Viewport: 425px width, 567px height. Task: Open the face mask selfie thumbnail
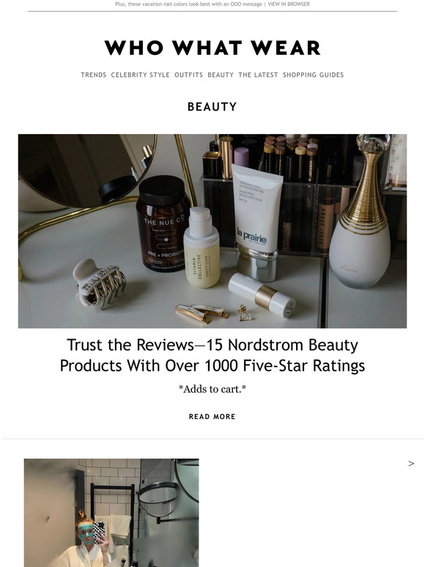tap(111, 513)
